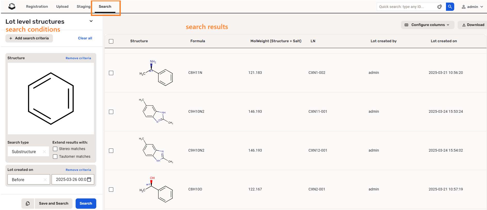
Task: Open structure search from quick search field
Action: tap(440, 7)
